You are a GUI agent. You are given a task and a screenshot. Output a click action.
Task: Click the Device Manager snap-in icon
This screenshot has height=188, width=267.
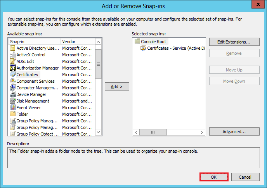[x=12, y=94]
